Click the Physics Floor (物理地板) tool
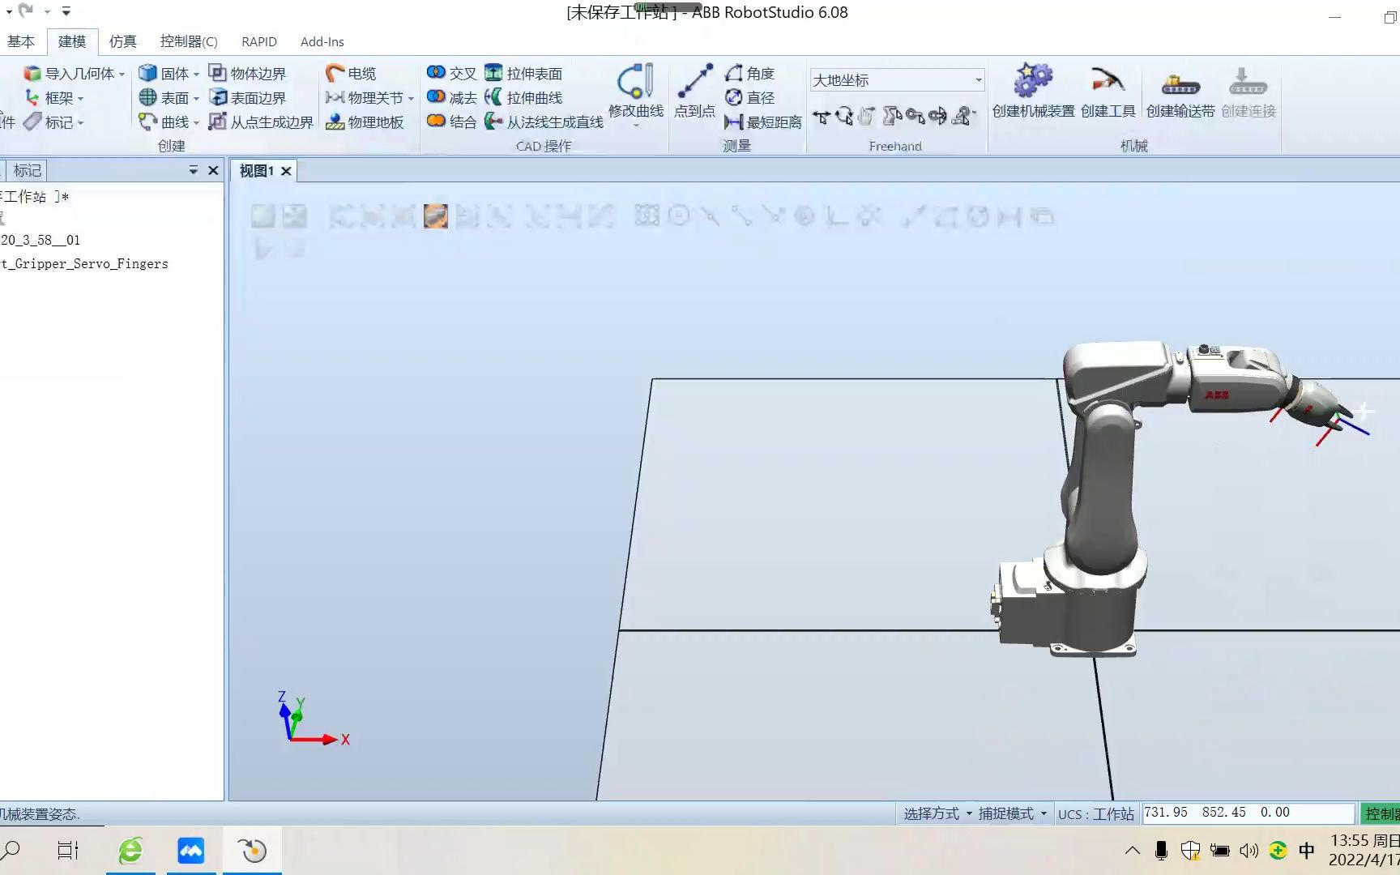Image resolution: width=1400 pixels, height=875 pixels. (365, 122)
